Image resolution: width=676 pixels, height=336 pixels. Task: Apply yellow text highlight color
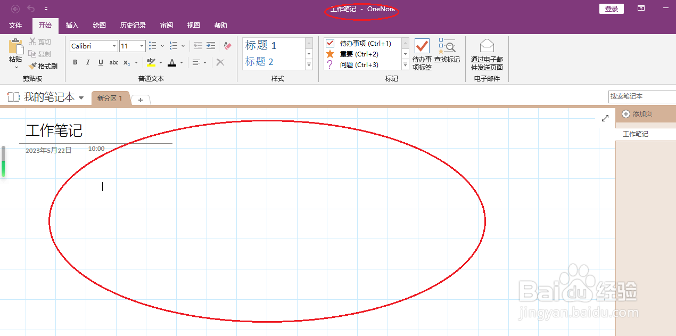coord(151,62)
